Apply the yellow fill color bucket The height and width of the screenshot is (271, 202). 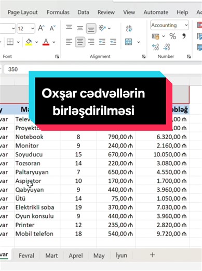(29, 42)
